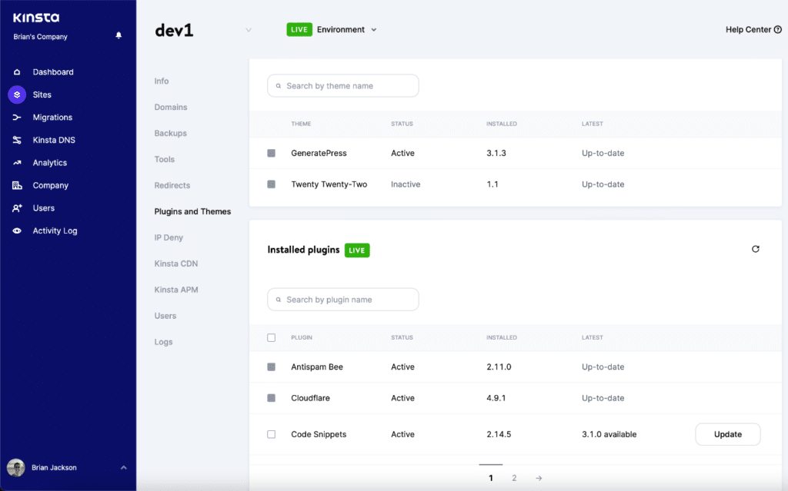
Task: Click the GeneratePress theme name
Action: click(x=319, y=153)
